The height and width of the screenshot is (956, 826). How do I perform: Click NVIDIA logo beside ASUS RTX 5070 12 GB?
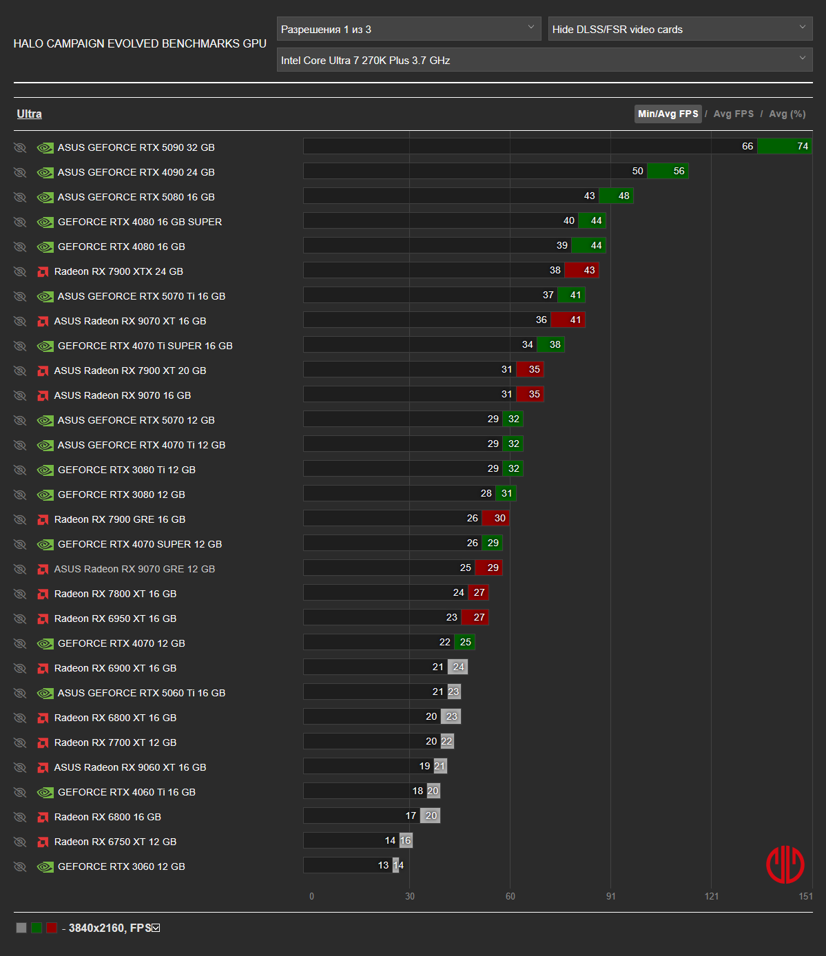[x=45, y=420]
